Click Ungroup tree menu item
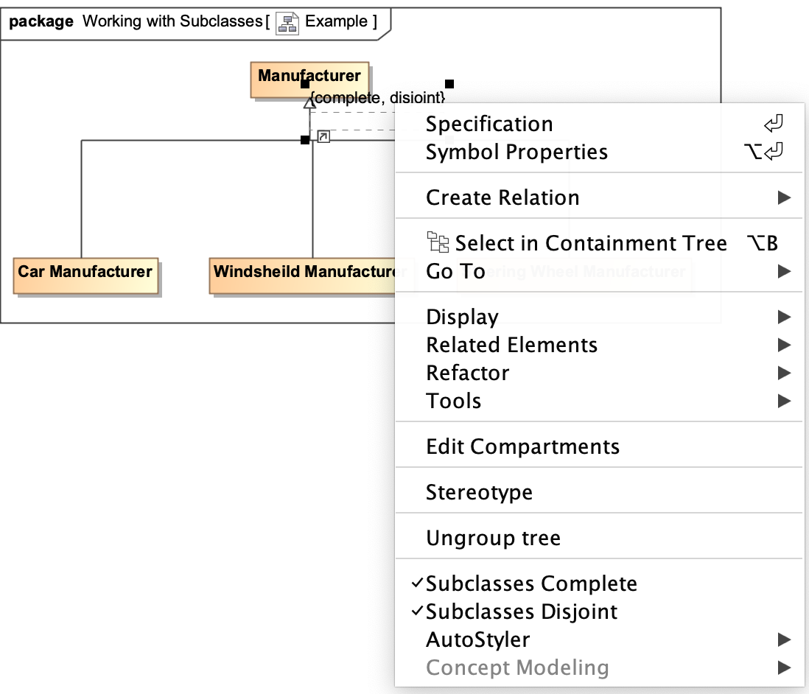The width and height of the screenshot is (809, 694). (493, 538)
